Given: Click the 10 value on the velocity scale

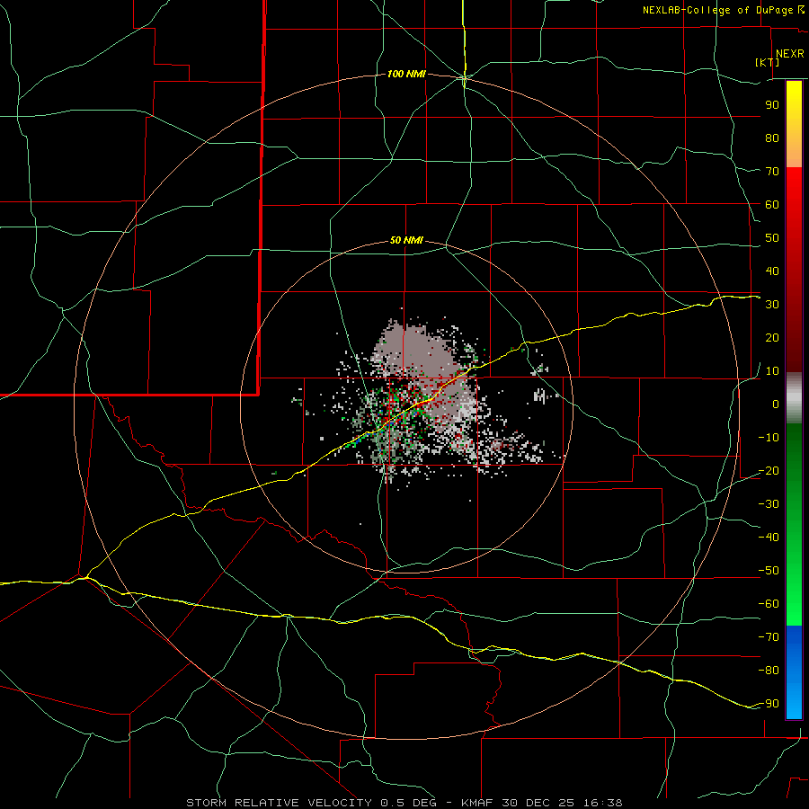Looking at the screenshot, I should (x=772, y=371).
